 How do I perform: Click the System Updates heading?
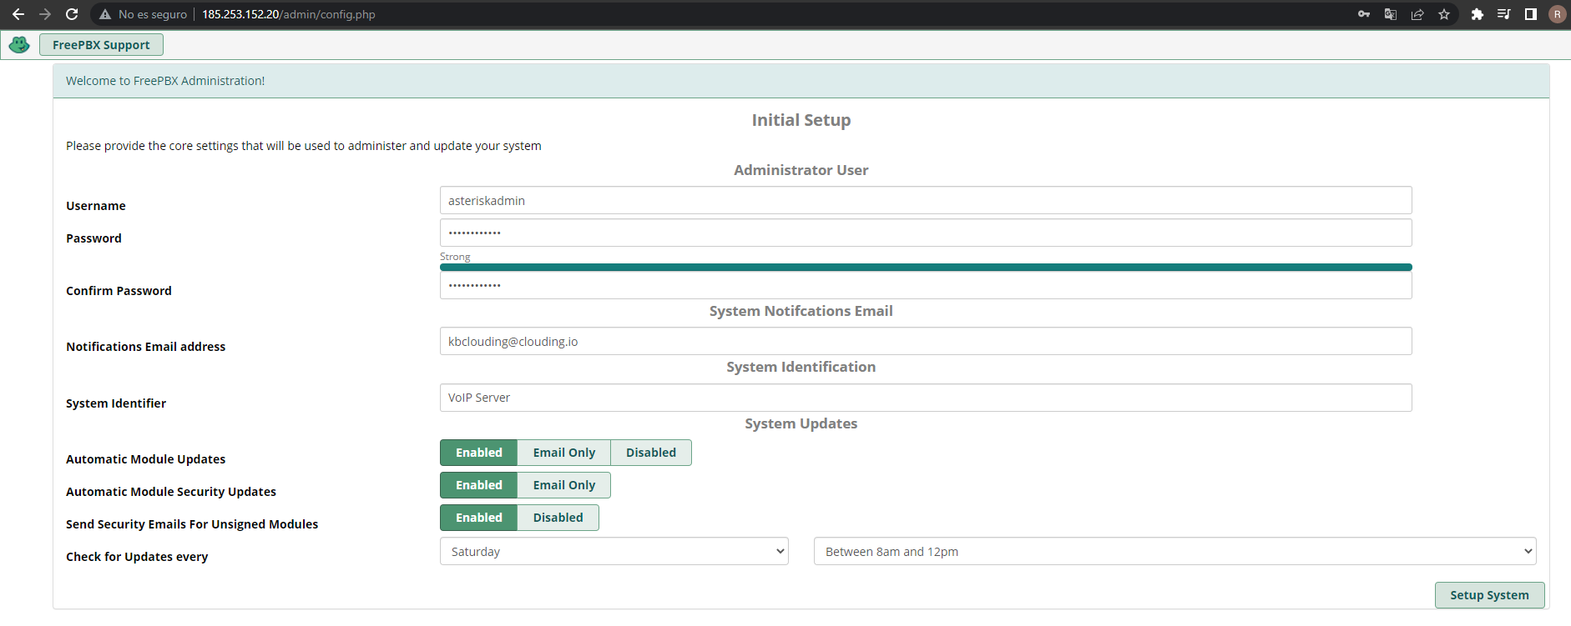[801, 423]
